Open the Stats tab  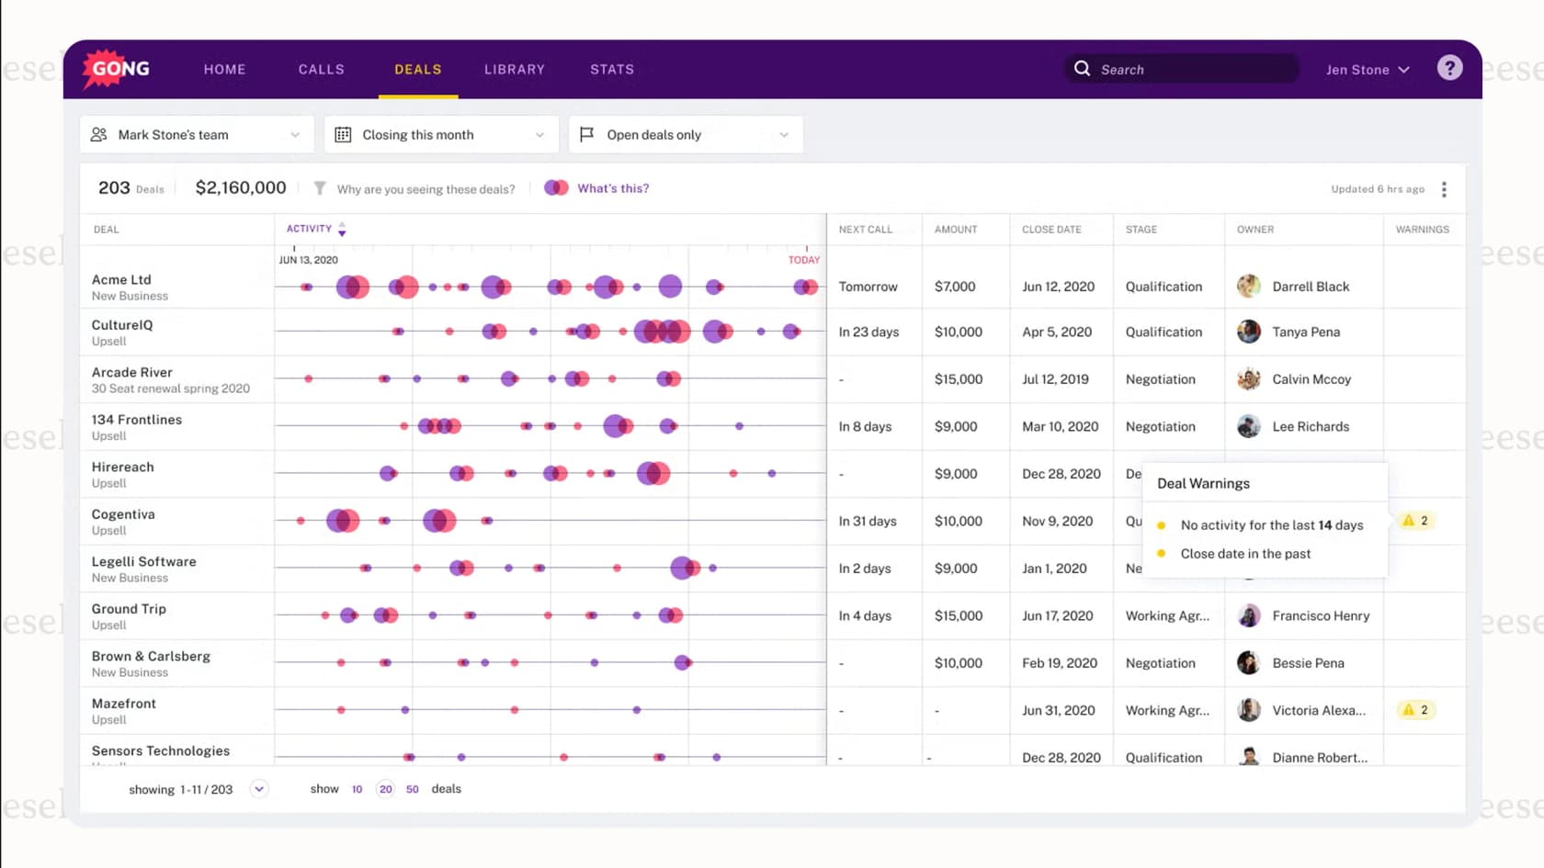point(612,70)
